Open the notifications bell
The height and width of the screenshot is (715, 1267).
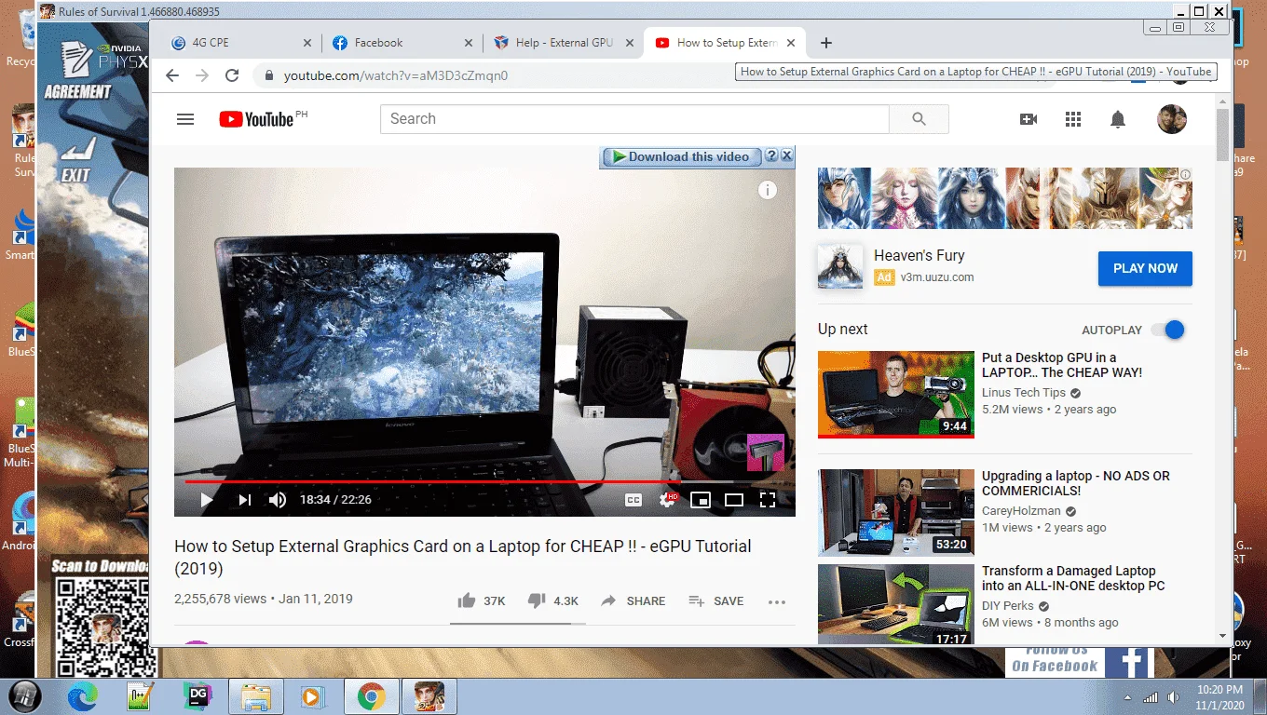1118,119
